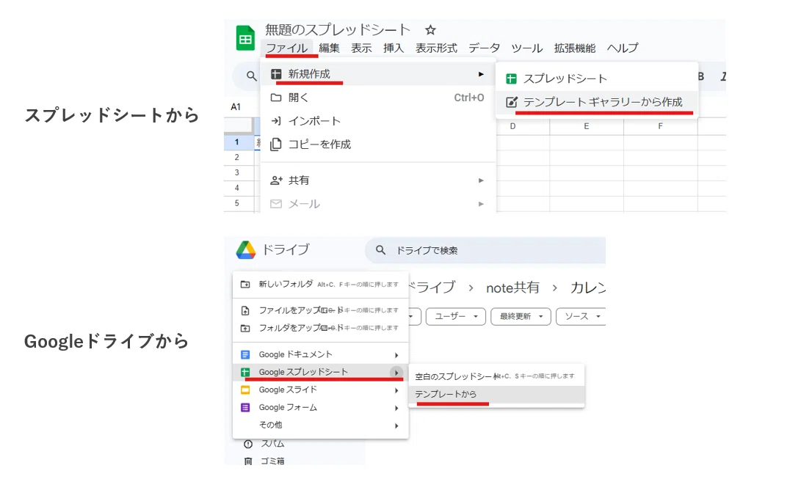Click the copy icon beside コピーを作成
The image size is (801, 479).
[x=276, y=145]
